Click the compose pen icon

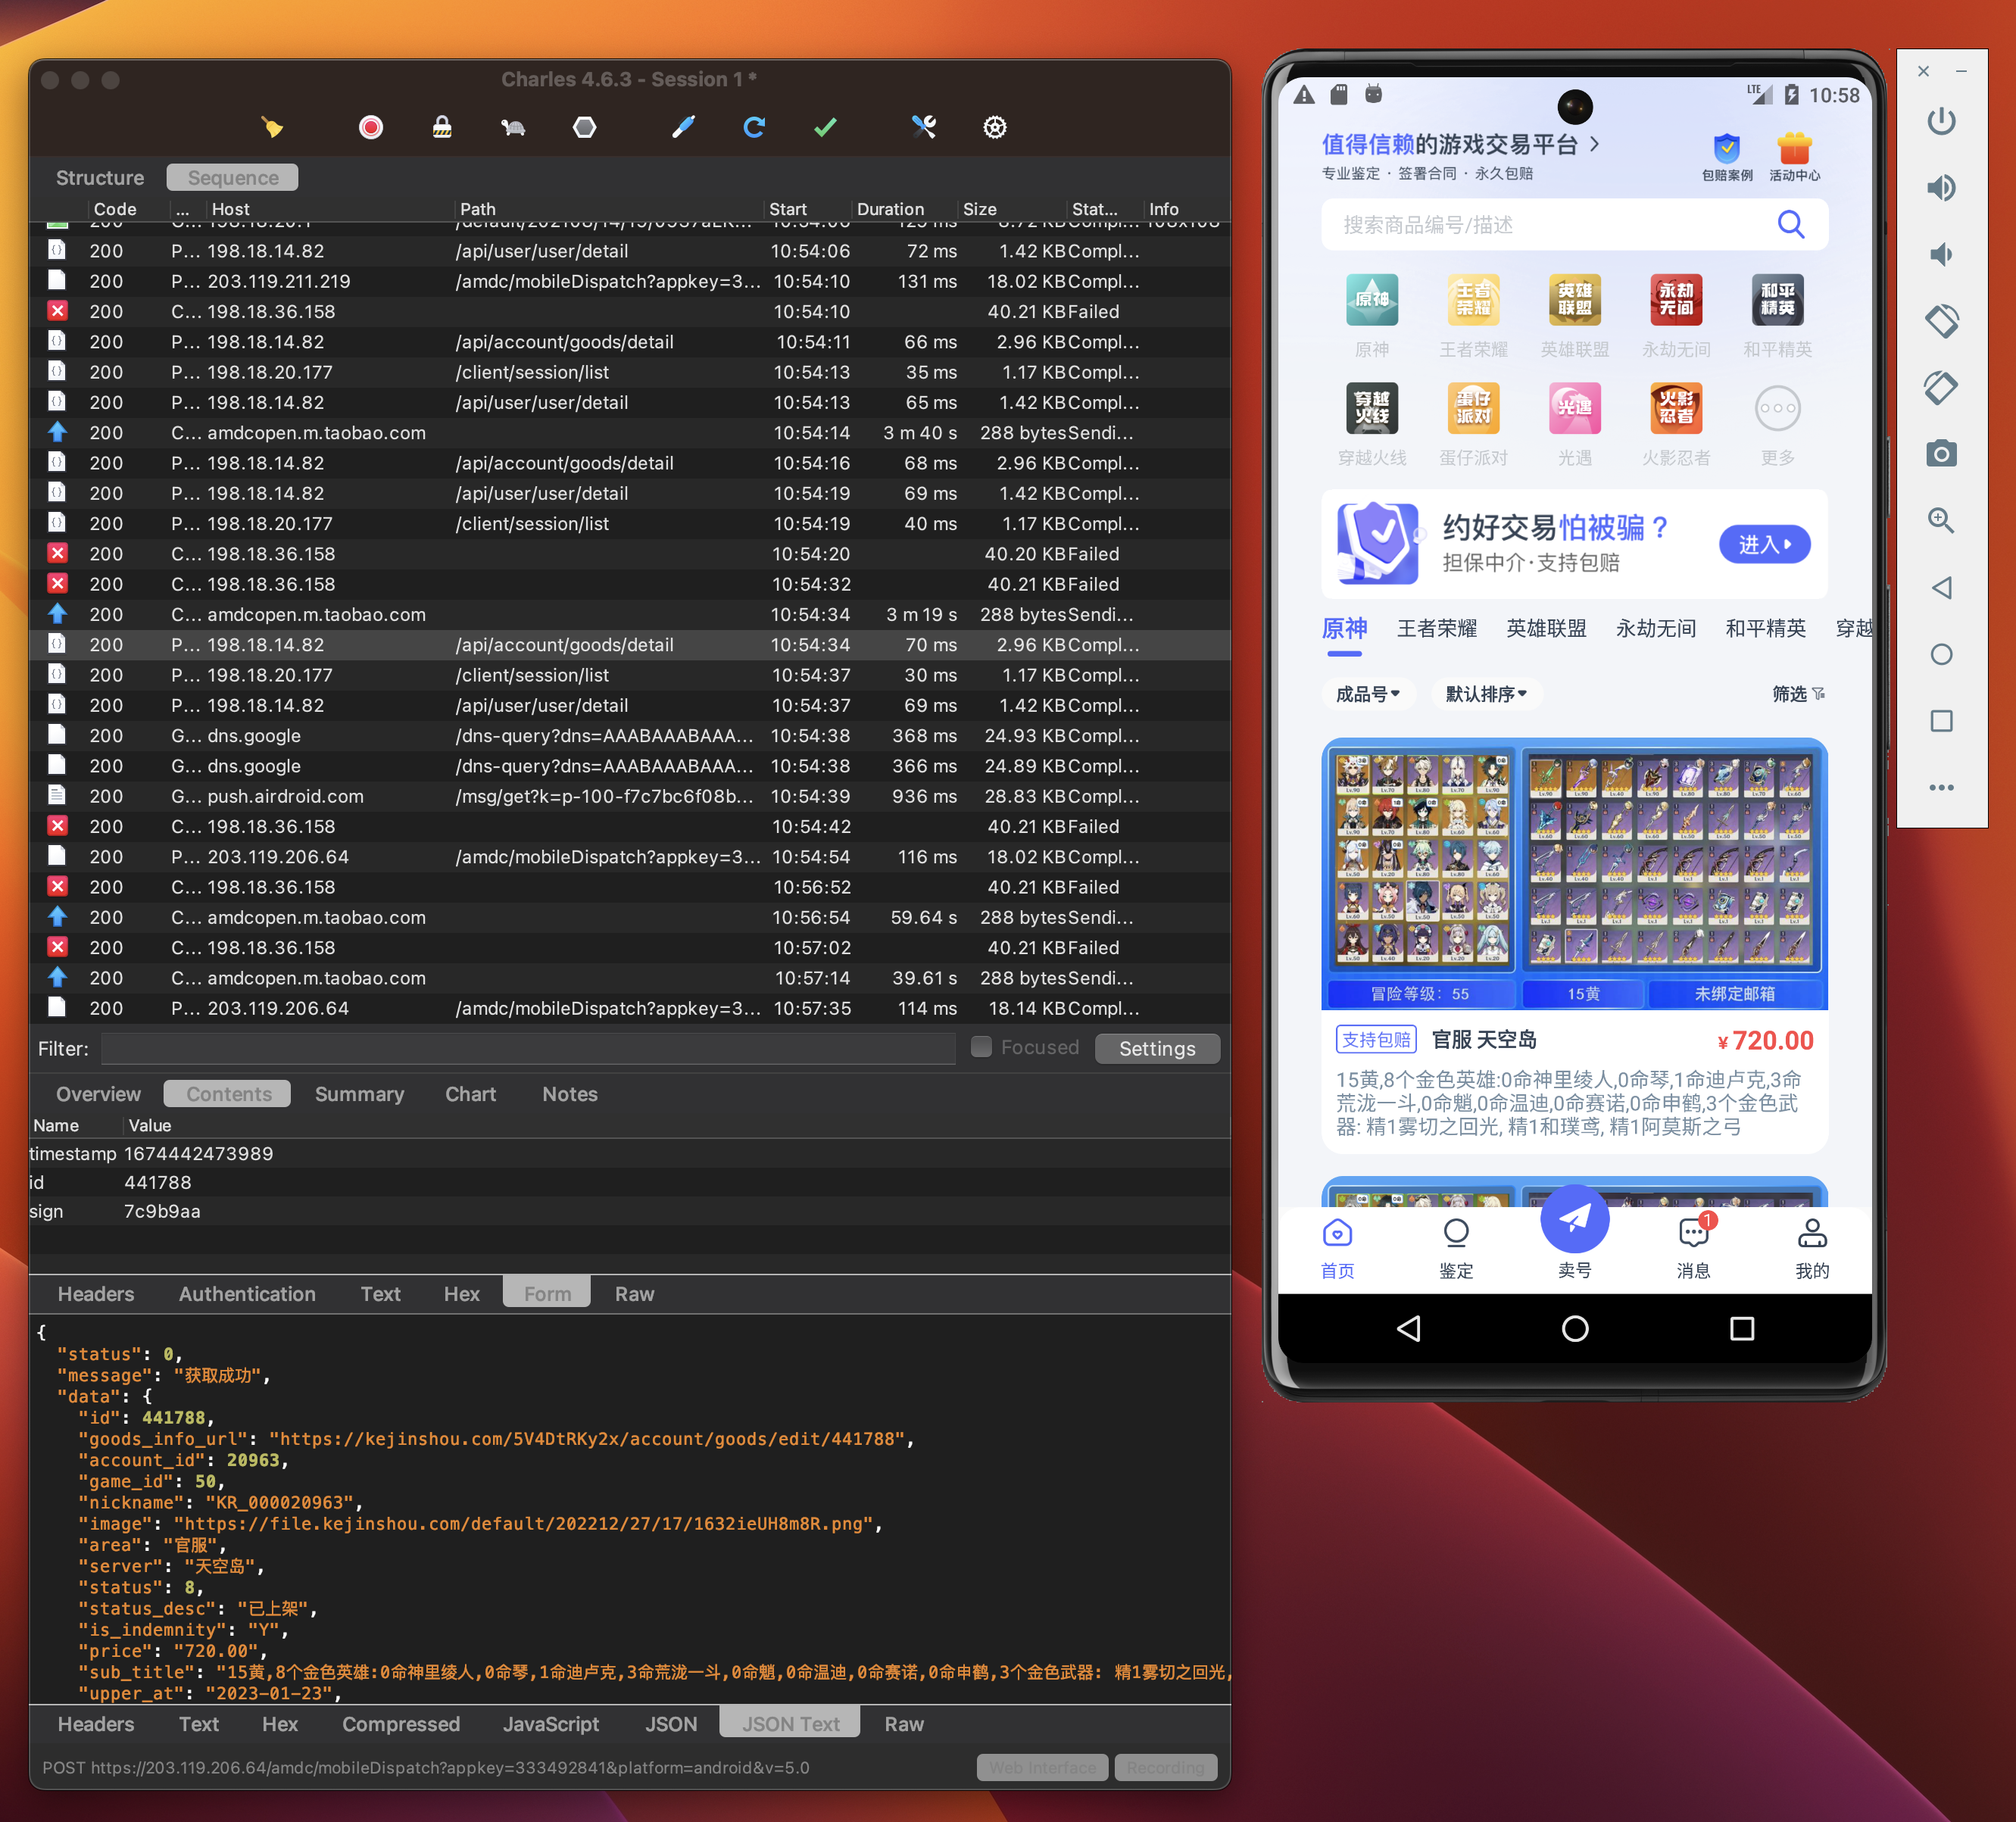pyautogui.click(x=683, y=127)
